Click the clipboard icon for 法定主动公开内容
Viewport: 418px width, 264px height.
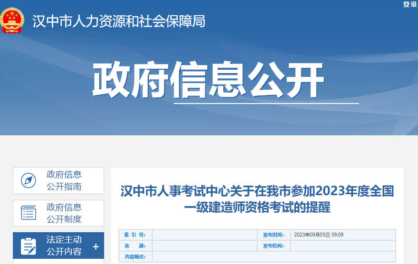tap(28, 246)
